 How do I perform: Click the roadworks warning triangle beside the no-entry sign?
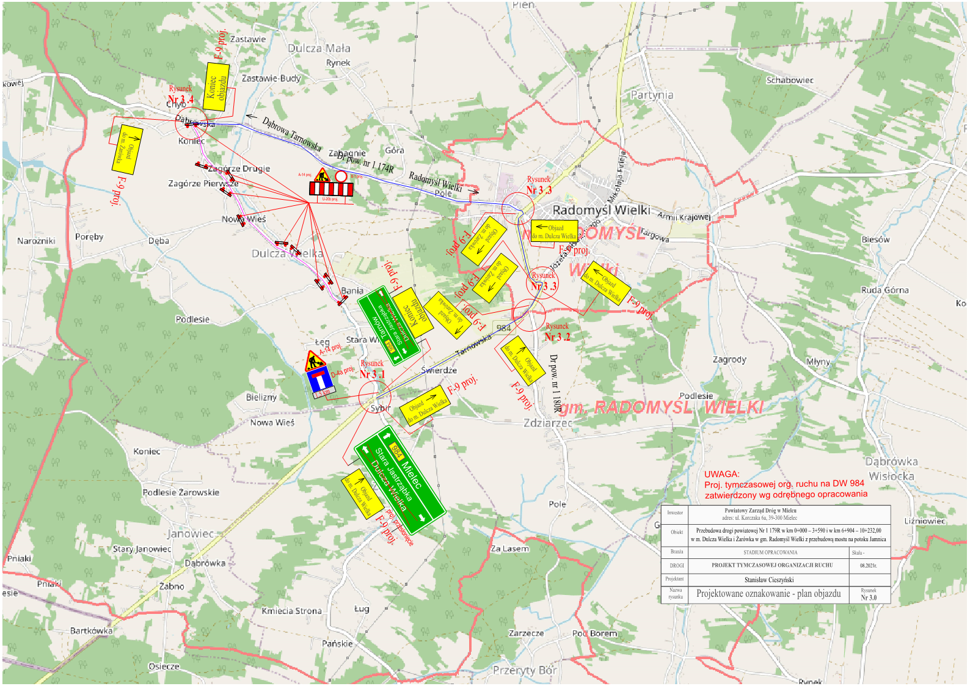(x=322, y=175)
